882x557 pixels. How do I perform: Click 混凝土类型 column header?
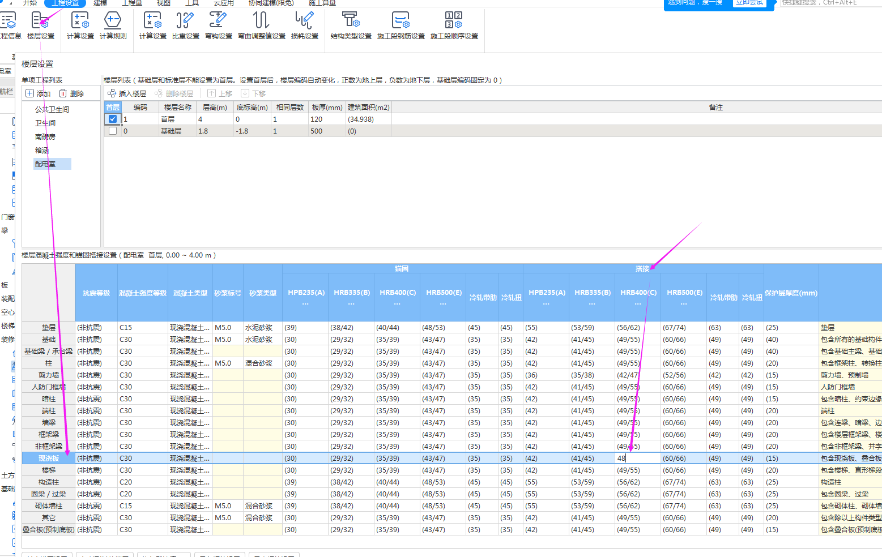coord(190,293)
